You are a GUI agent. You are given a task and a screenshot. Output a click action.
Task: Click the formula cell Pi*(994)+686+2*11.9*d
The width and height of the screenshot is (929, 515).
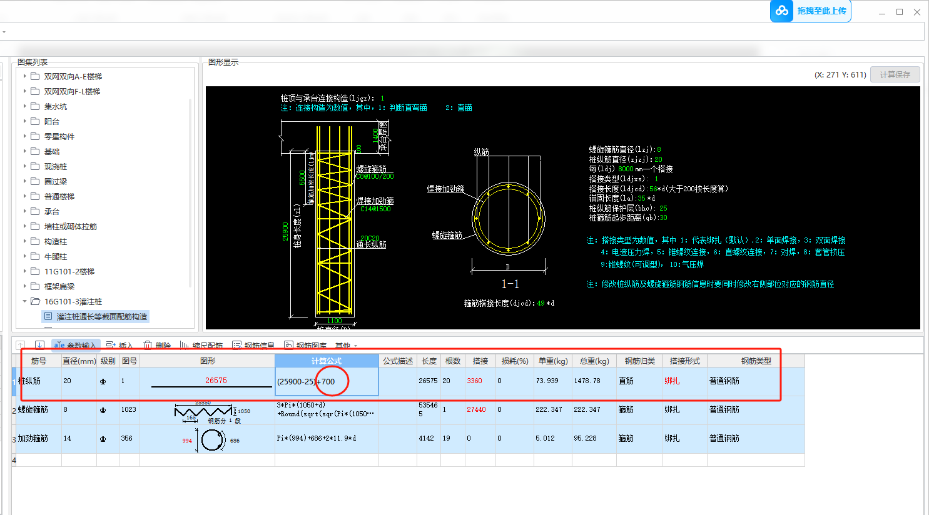327,439
